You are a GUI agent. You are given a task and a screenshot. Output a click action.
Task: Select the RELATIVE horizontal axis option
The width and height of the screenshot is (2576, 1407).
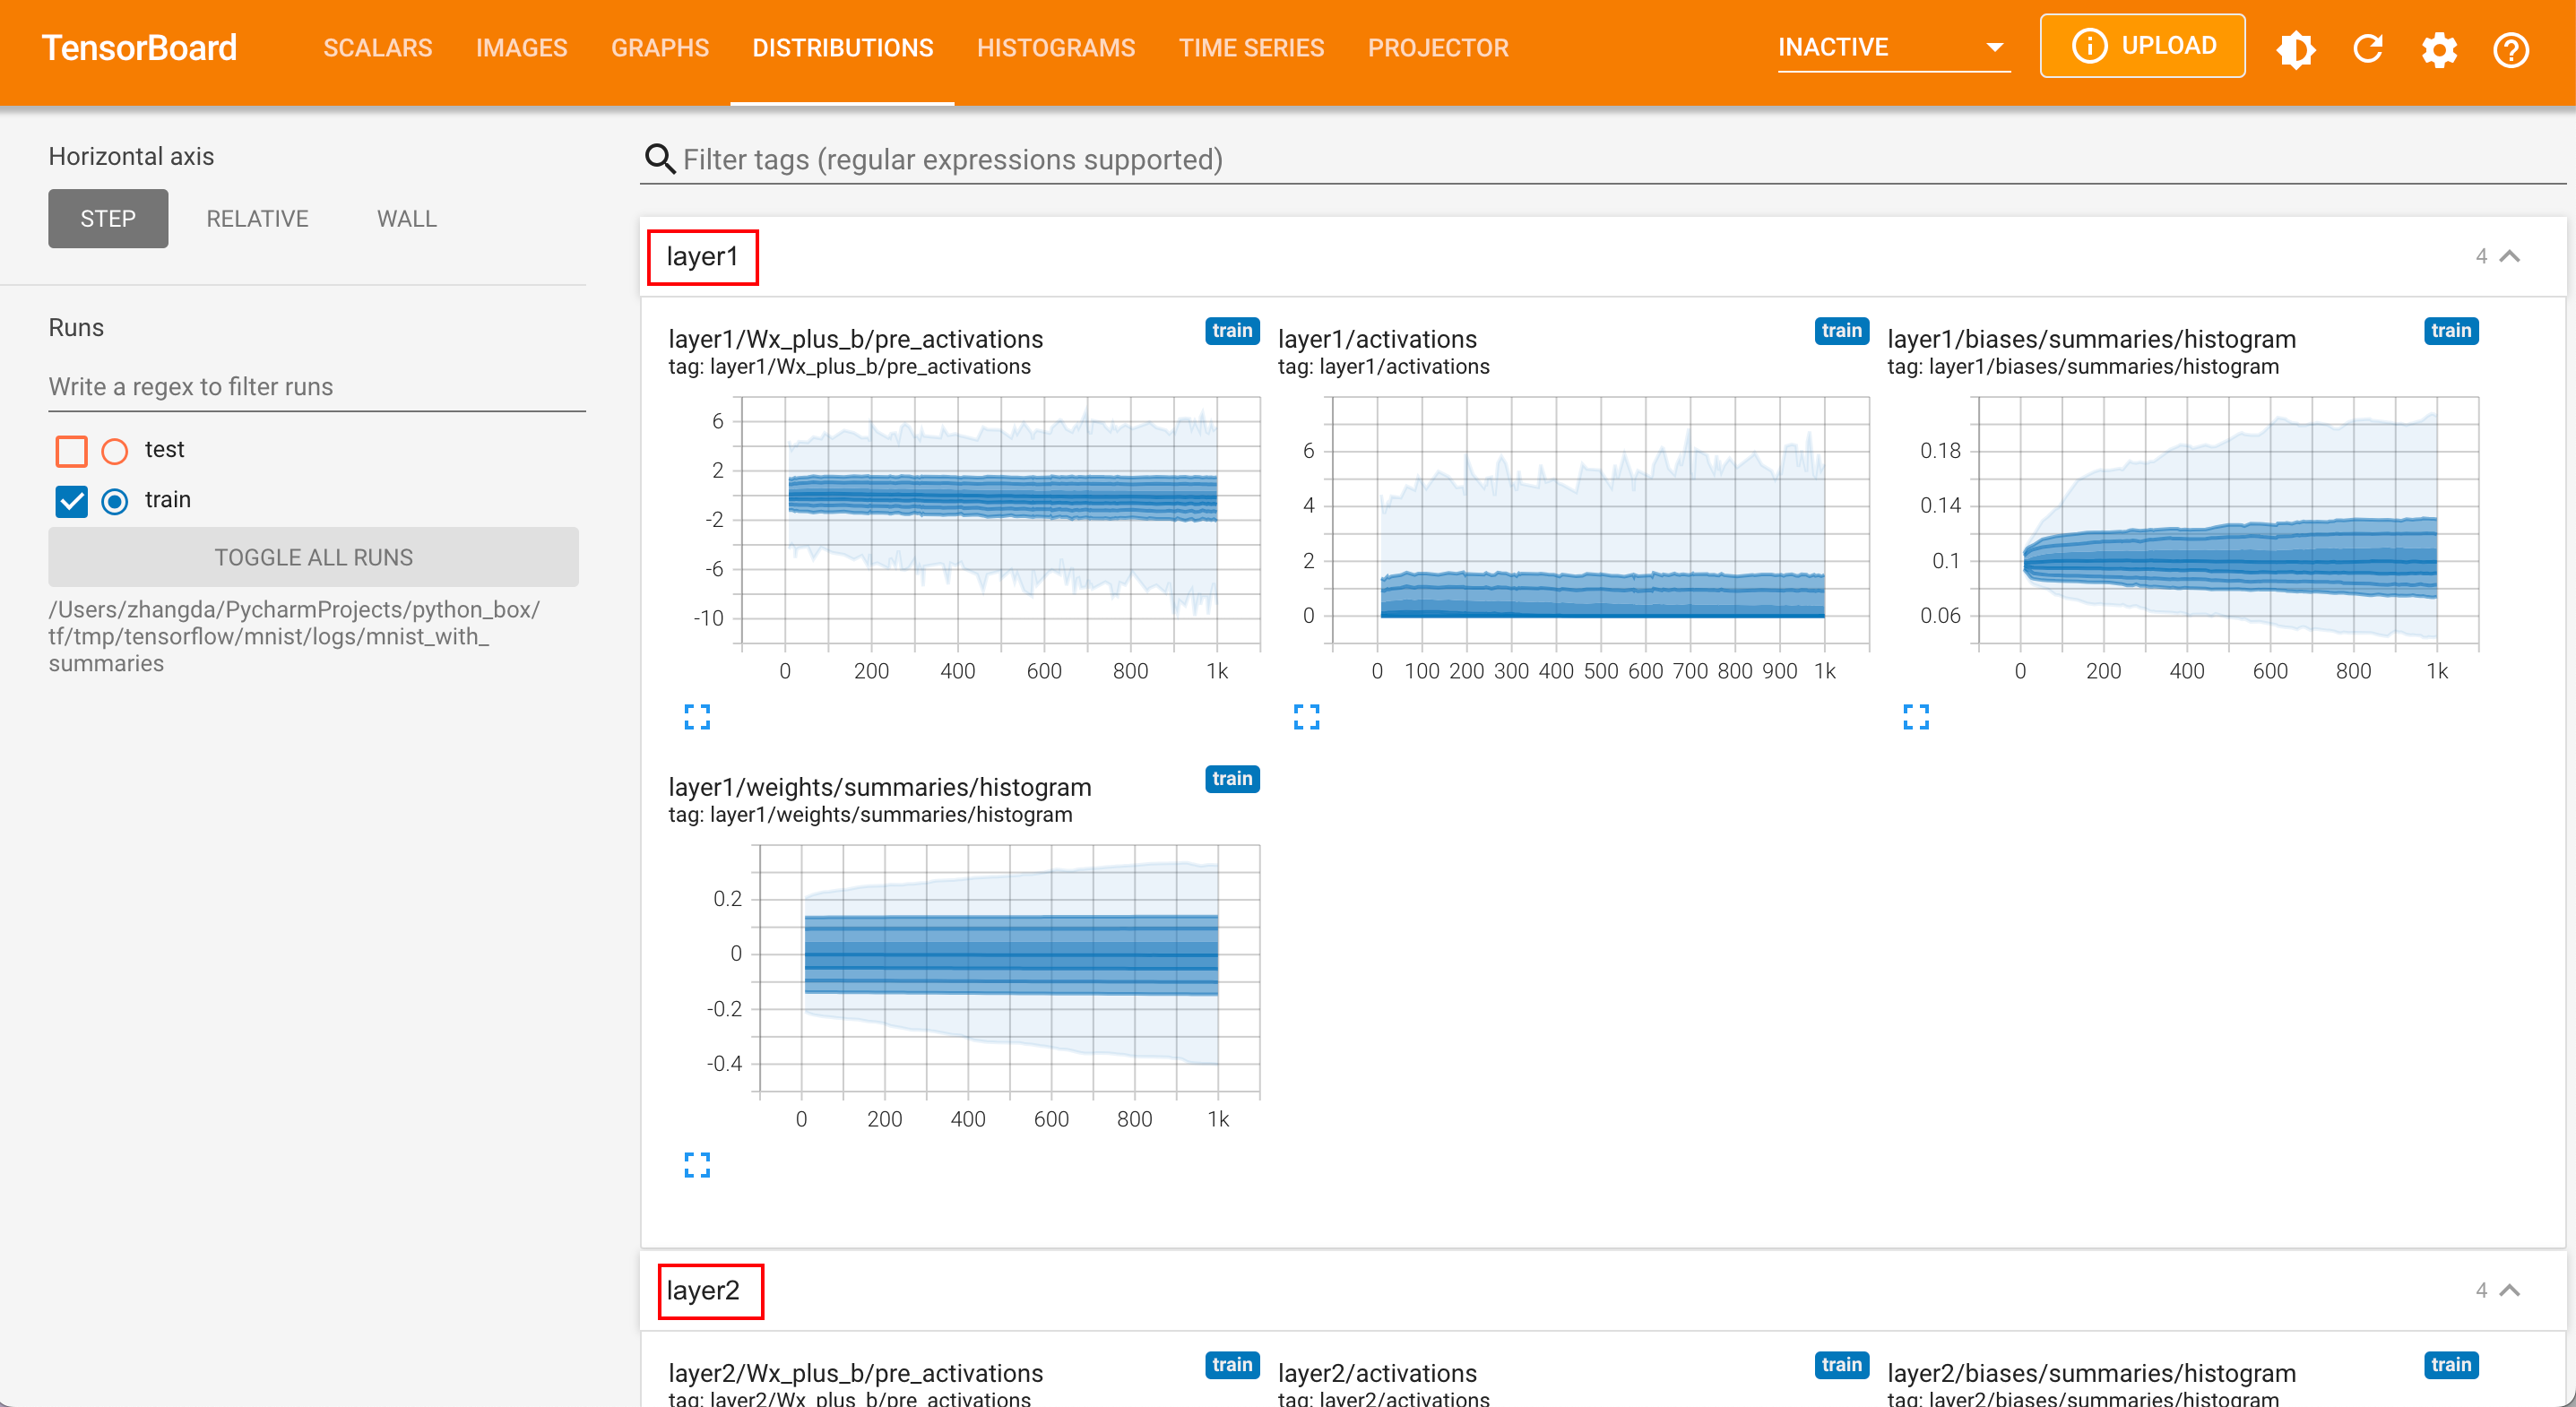tap(257, 219)
